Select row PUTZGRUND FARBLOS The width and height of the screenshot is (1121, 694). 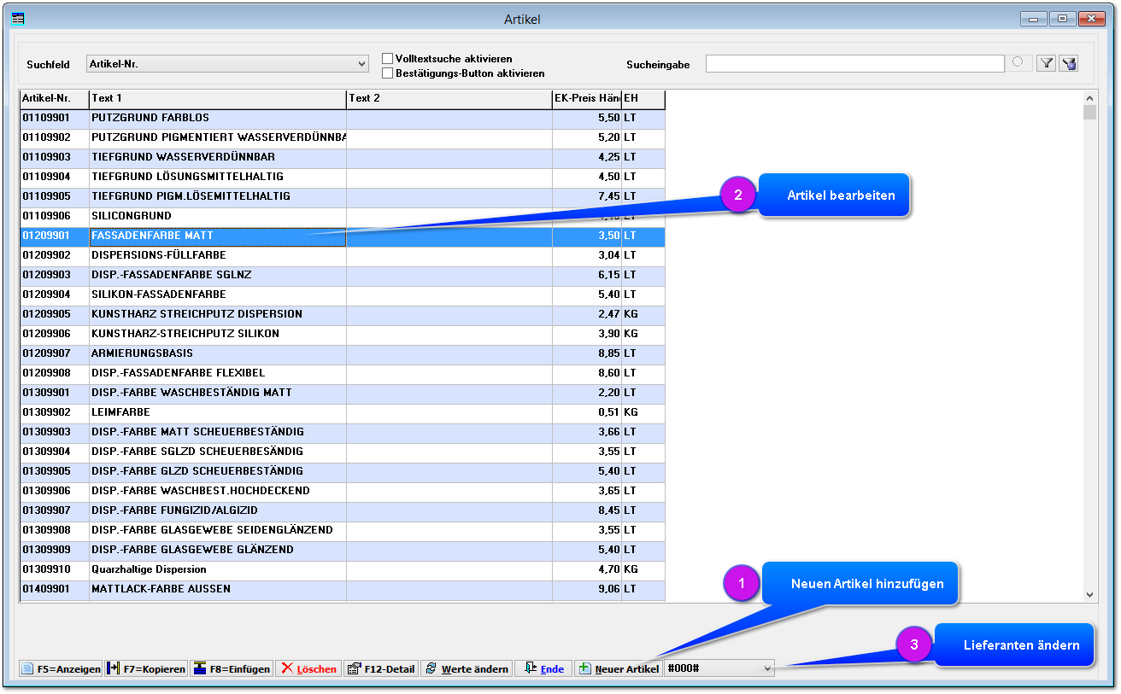coord(343,118)
